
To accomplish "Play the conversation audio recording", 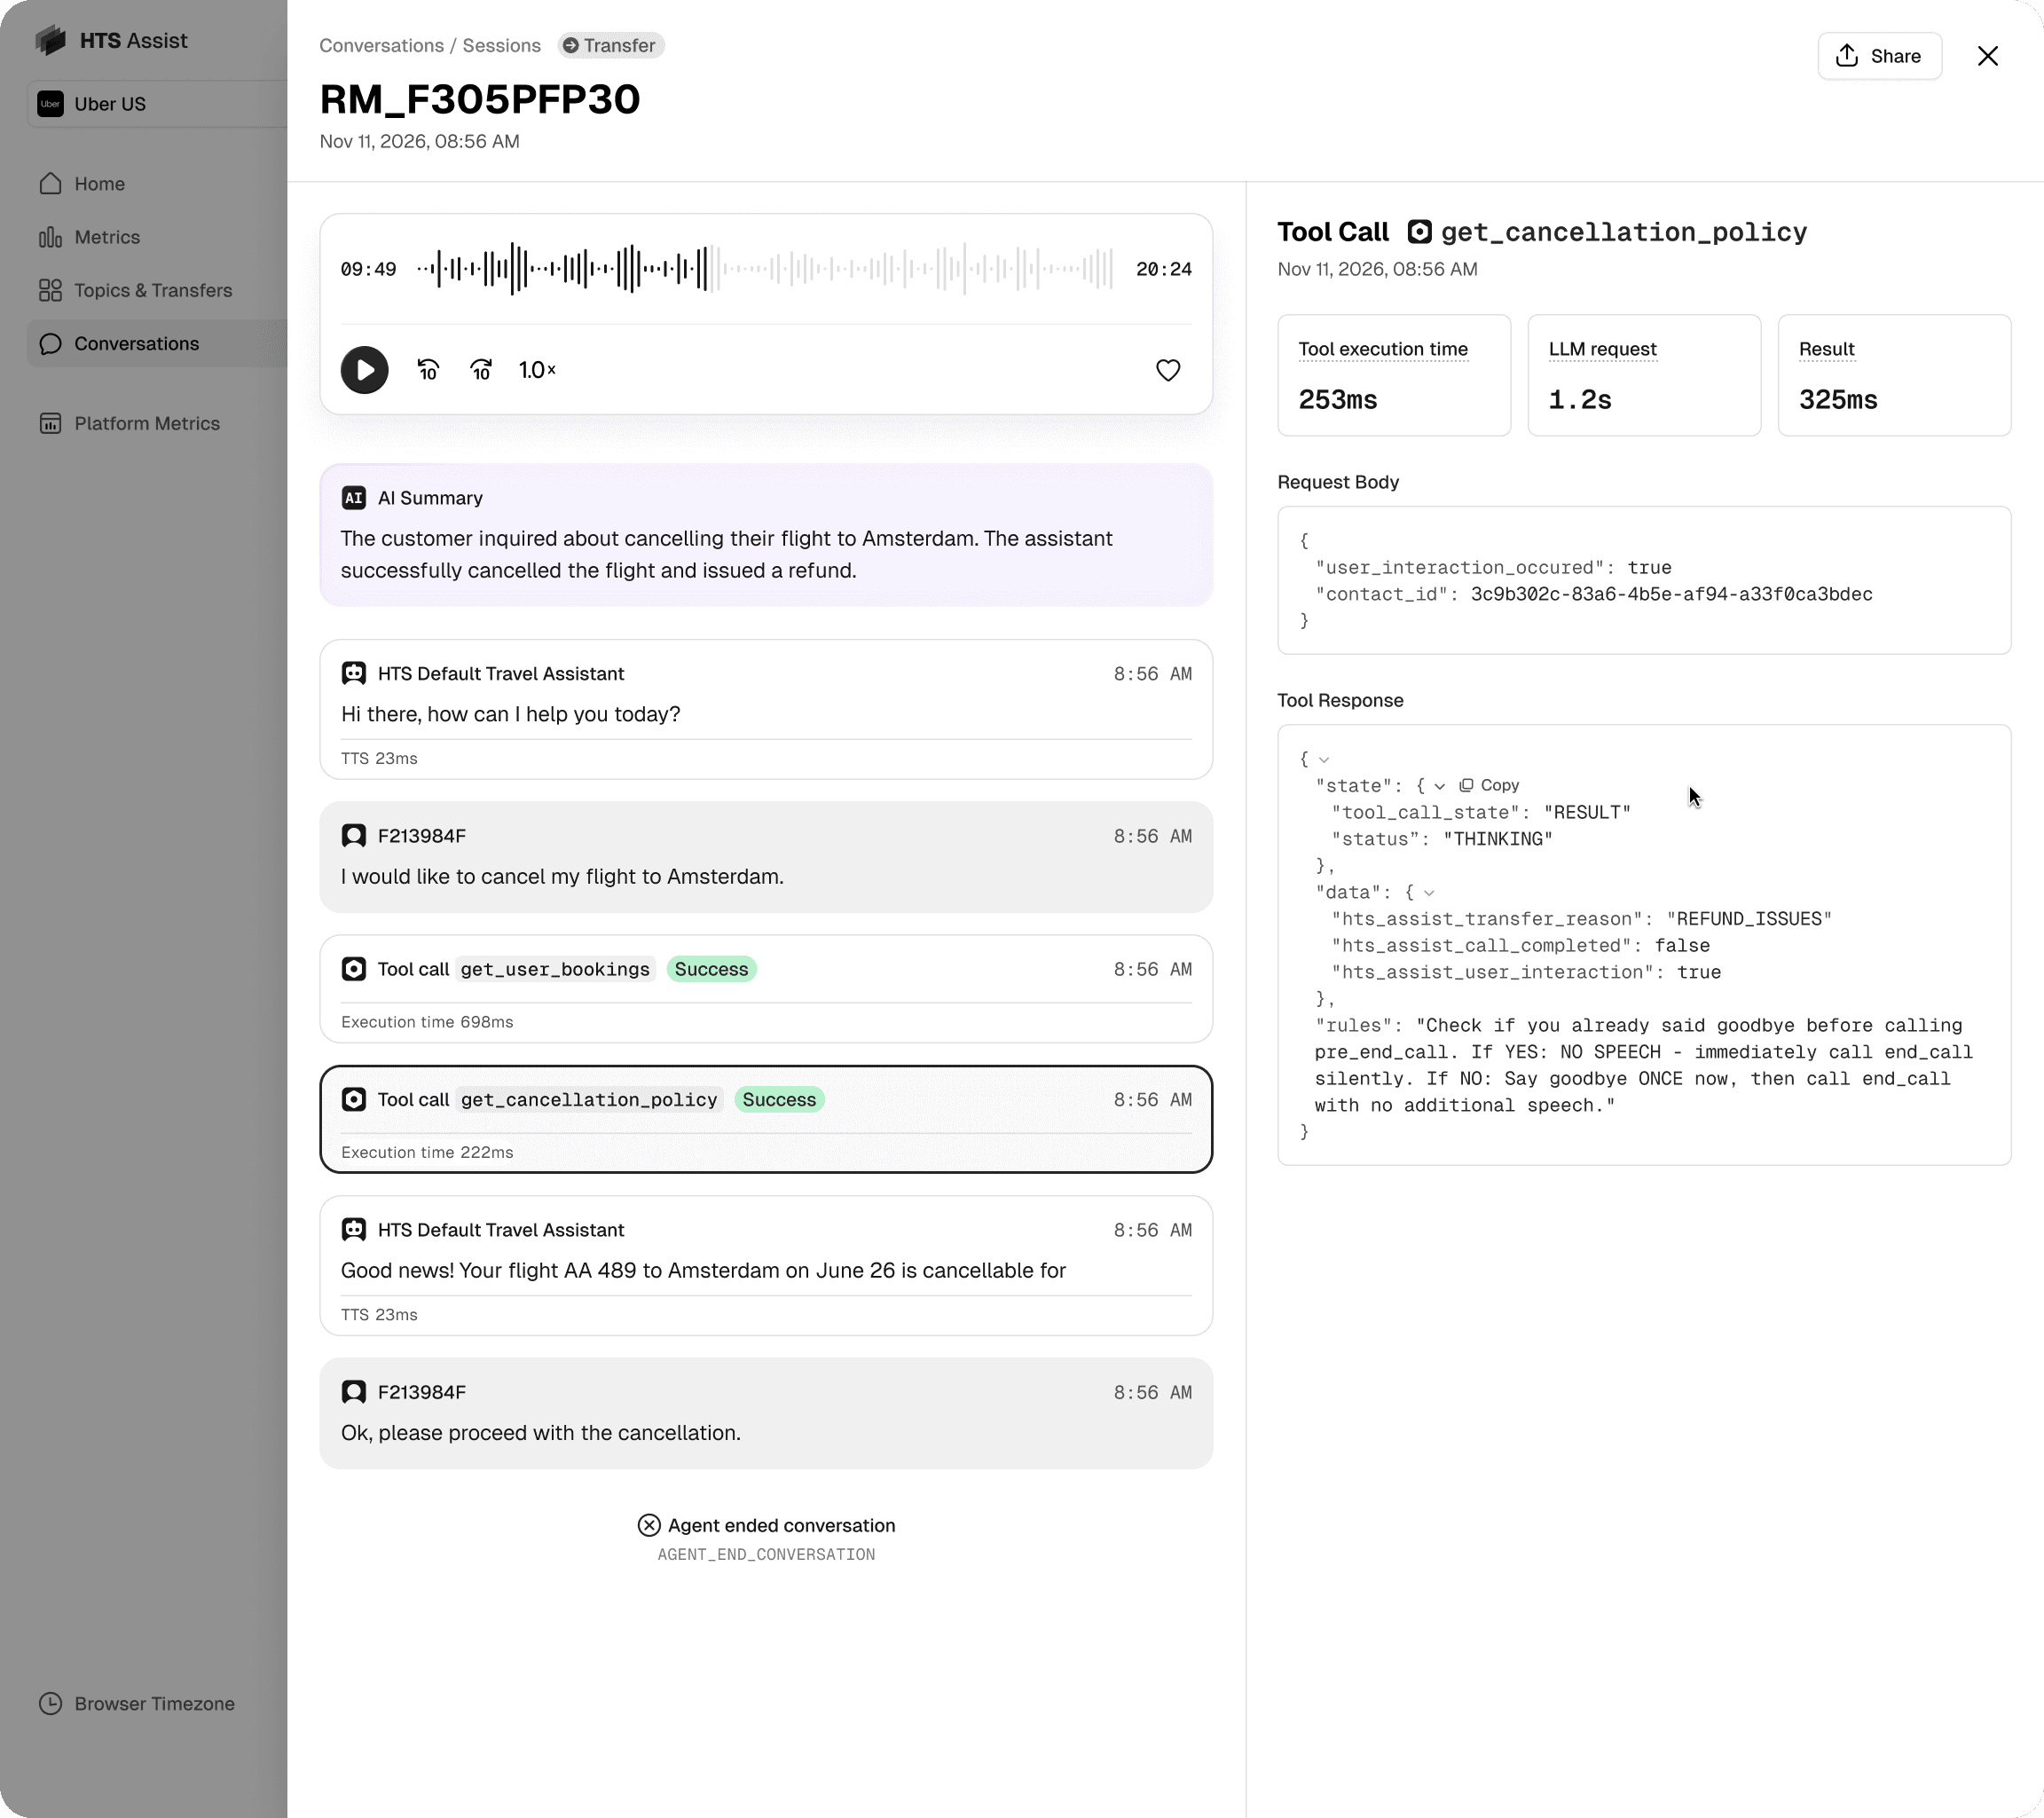I will click(x=364, y=370).
